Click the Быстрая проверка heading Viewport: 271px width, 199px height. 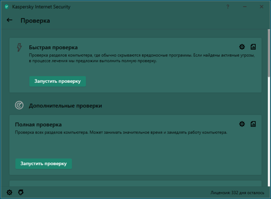[x=53, y=47]
